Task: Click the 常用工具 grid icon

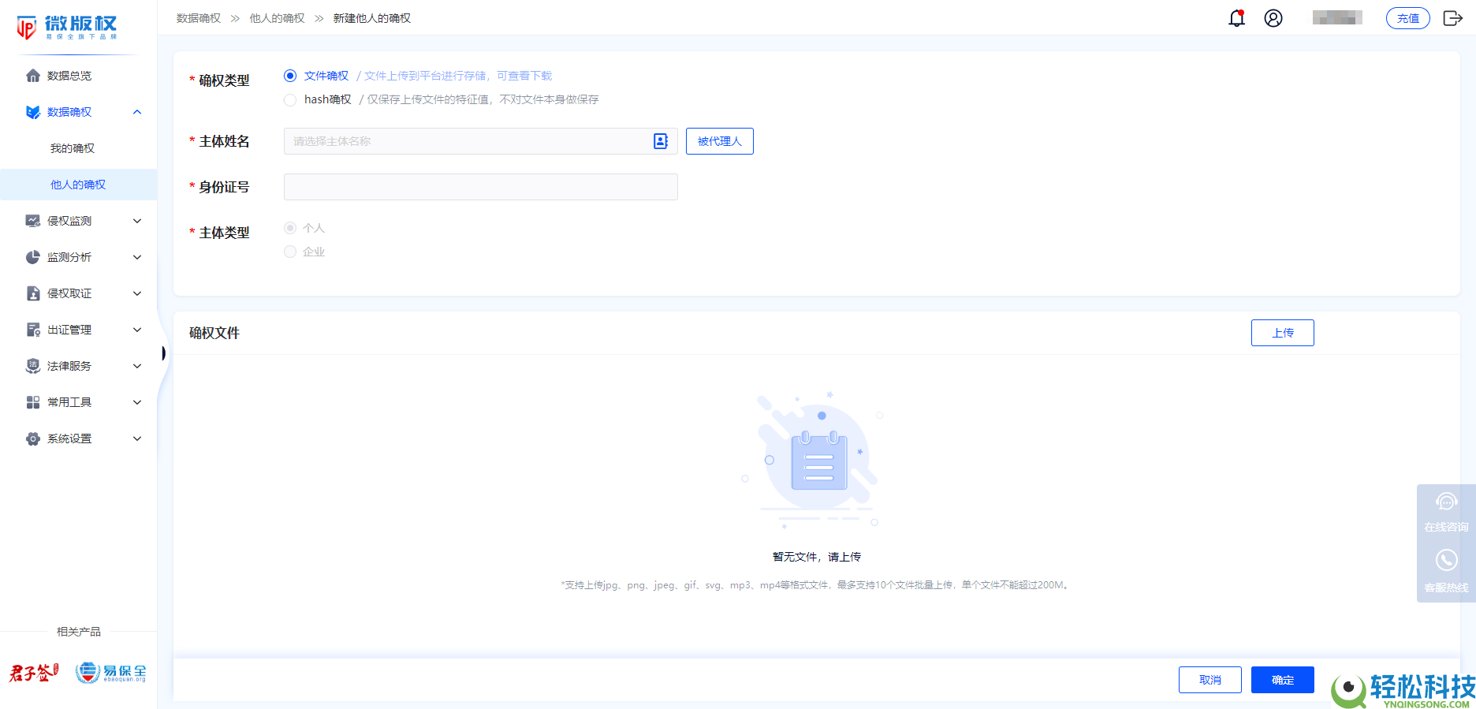Action: pos(33,402)
